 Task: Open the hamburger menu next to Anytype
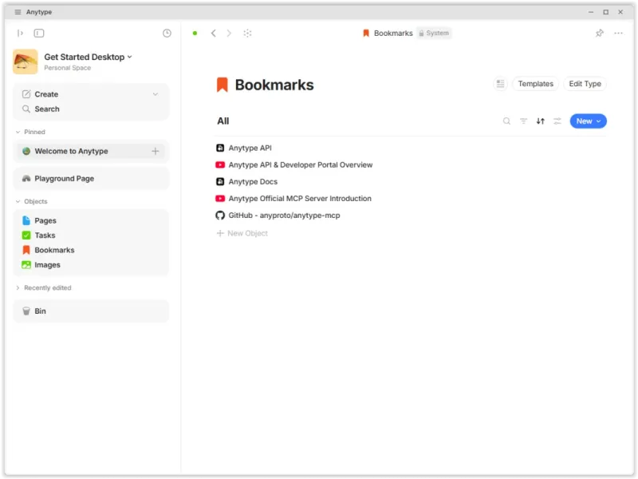(x=18, y=12)
